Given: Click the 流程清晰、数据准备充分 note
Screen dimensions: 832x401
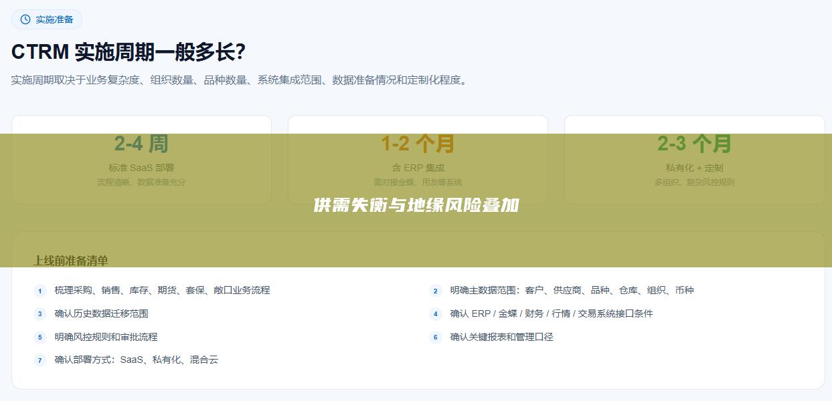Looking at the screenshot, I should click(141, 182).
